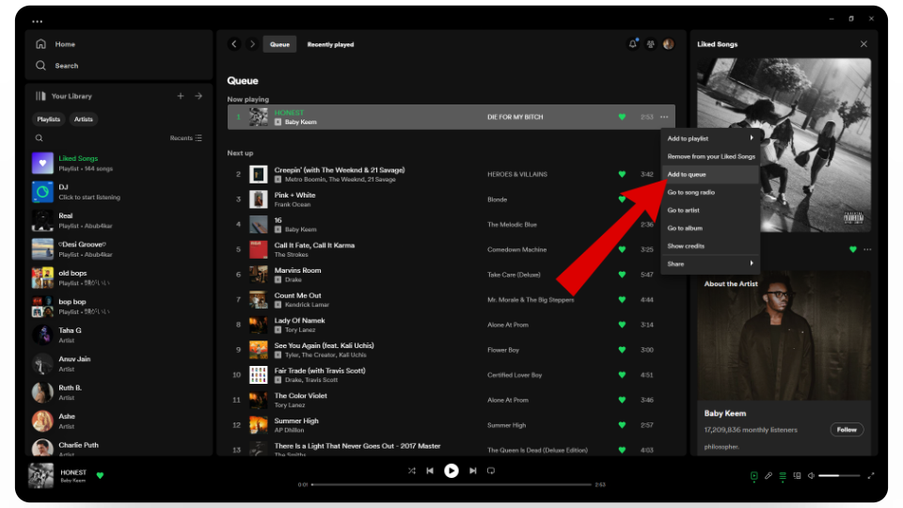Unlike Summer High with heart icon
Viewport: 903px width, 508px height.
(622, 425)
